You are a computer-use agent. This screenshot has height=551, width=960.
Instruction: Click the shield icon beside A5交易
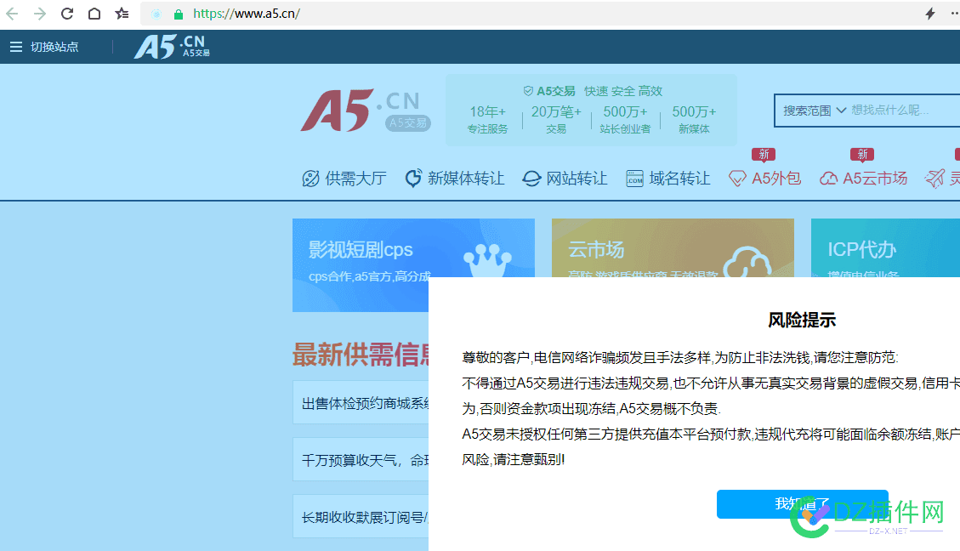[528, 91]
